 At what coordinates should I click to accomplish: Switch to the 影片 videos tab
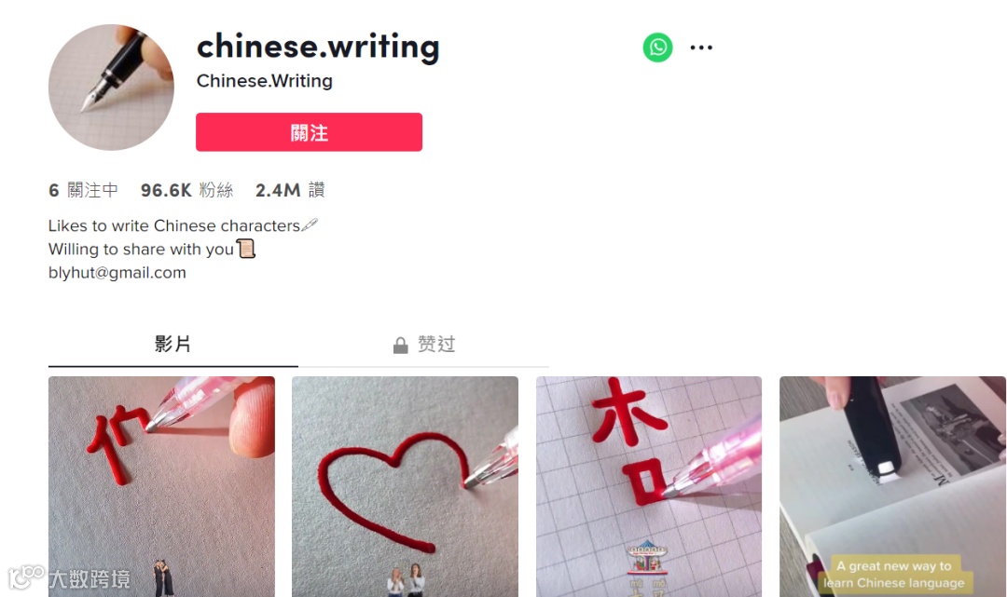(x=172, y=345)
